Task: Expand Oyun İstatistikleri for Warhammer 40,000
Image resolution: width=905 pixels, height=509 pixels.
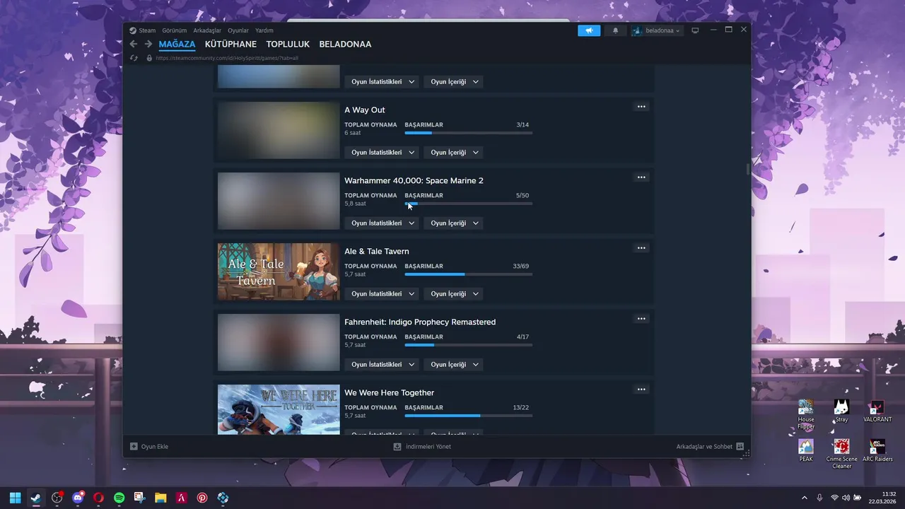Action: 383,223
